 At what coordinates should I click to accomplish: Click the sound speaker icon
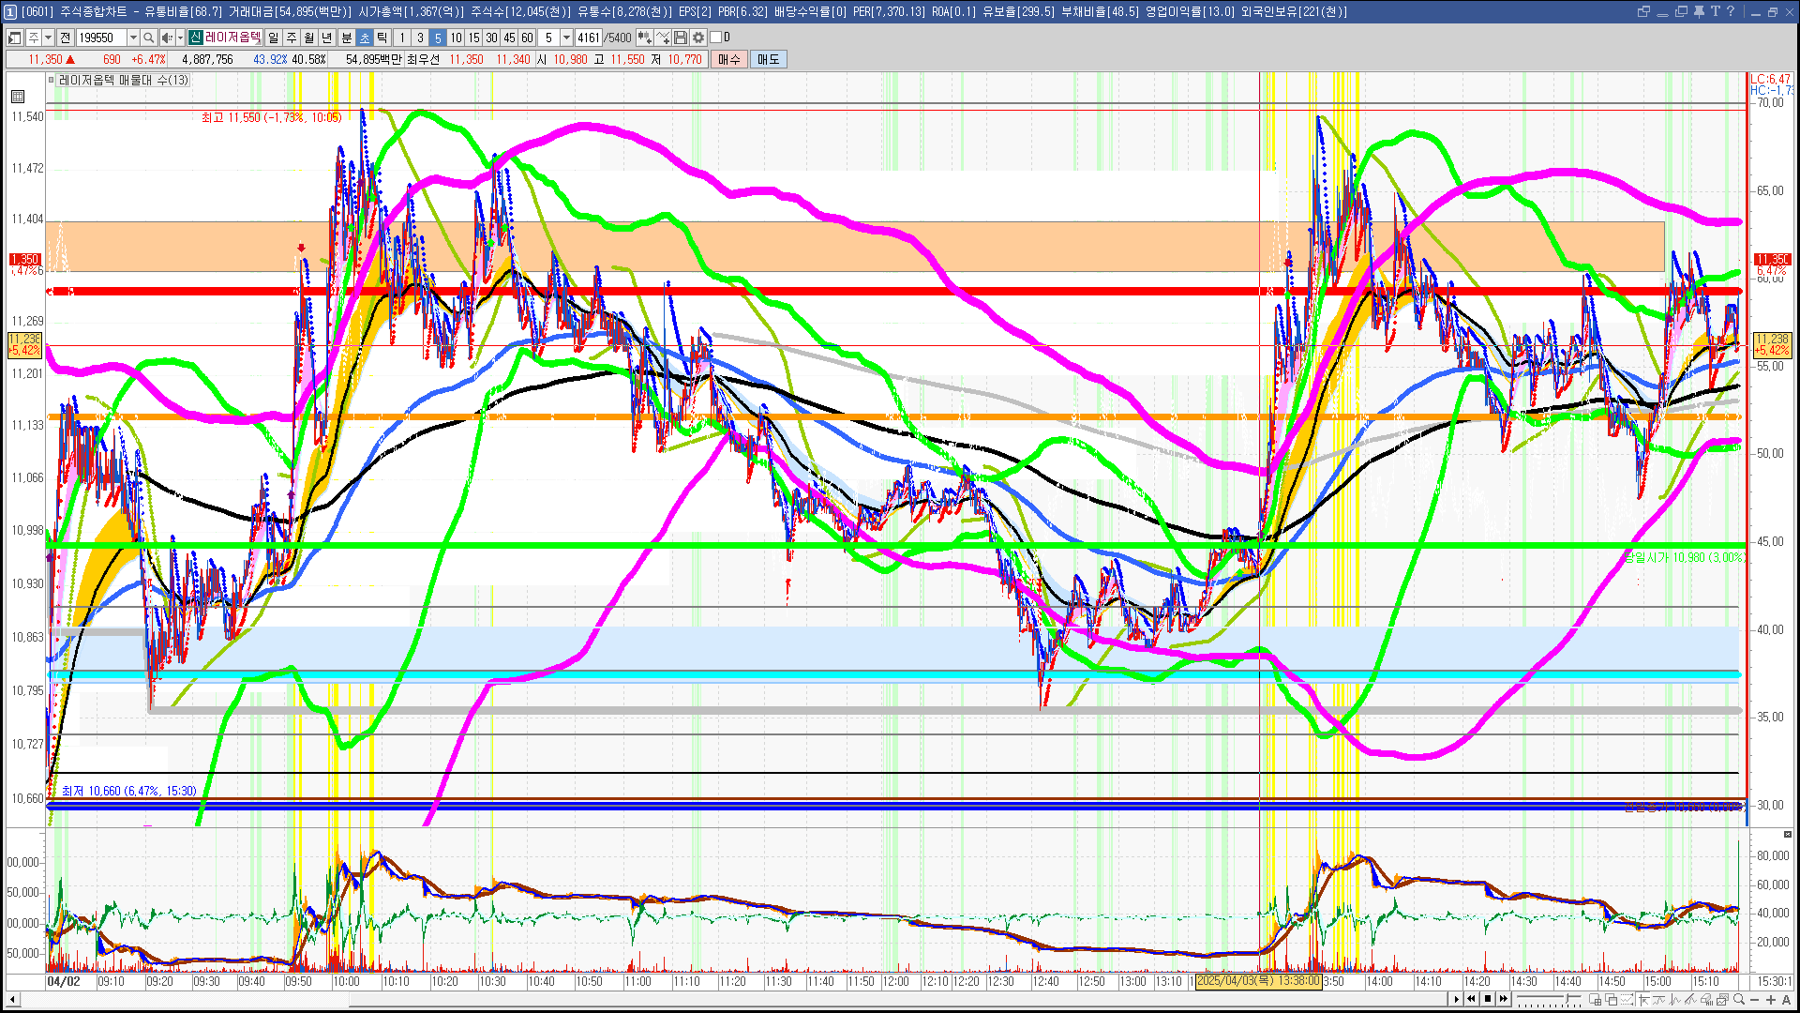pos(167,38)
